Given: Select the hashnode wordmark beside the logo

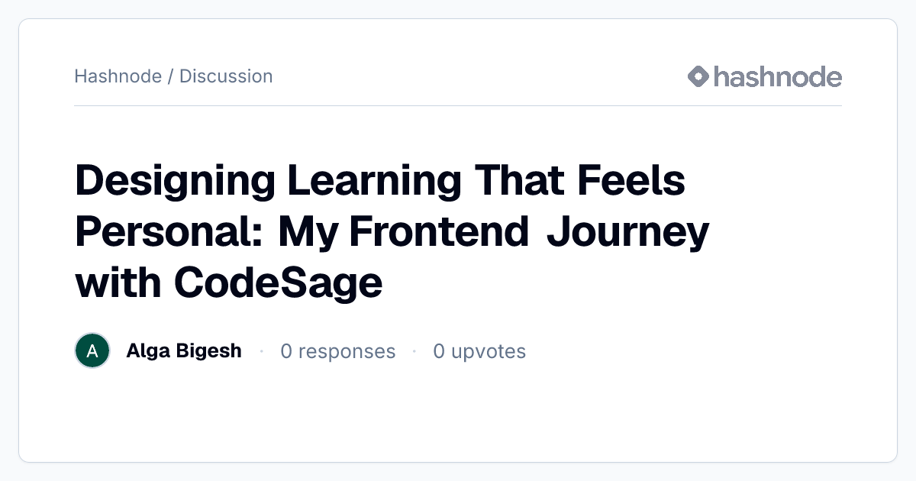Looking at the screenshot, I should pos(778,76).
